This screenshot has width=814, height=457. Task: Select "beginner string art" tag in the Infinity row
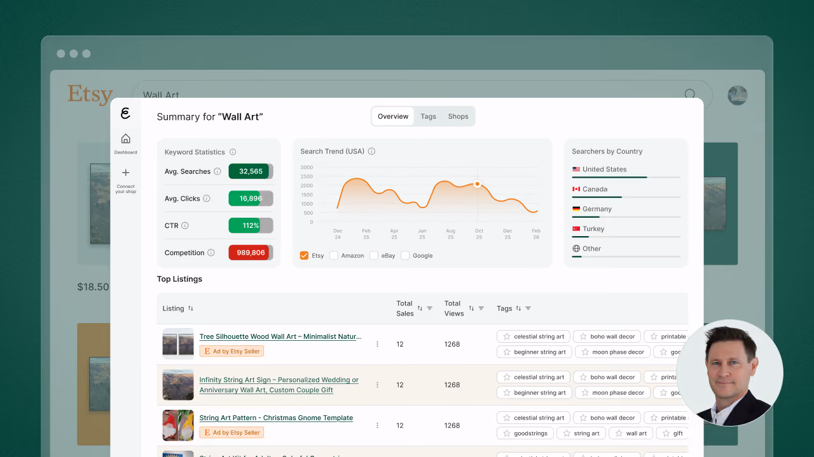(534, 392)
